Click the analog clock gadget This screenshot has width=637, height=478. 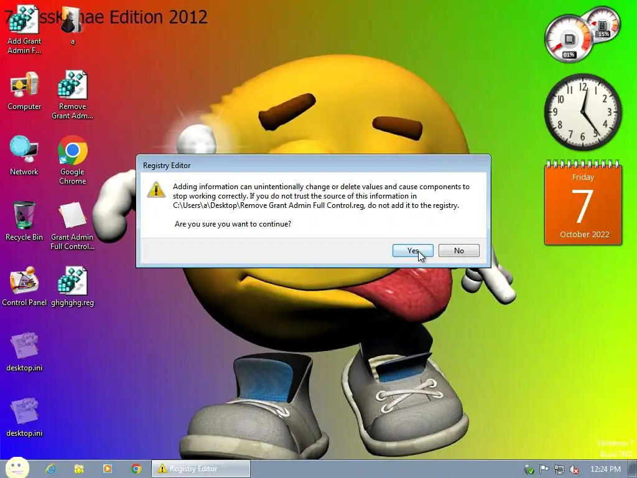tap(583, 112)
